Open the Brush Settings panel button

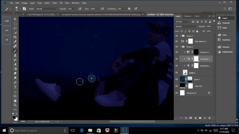tap(24, 9)
